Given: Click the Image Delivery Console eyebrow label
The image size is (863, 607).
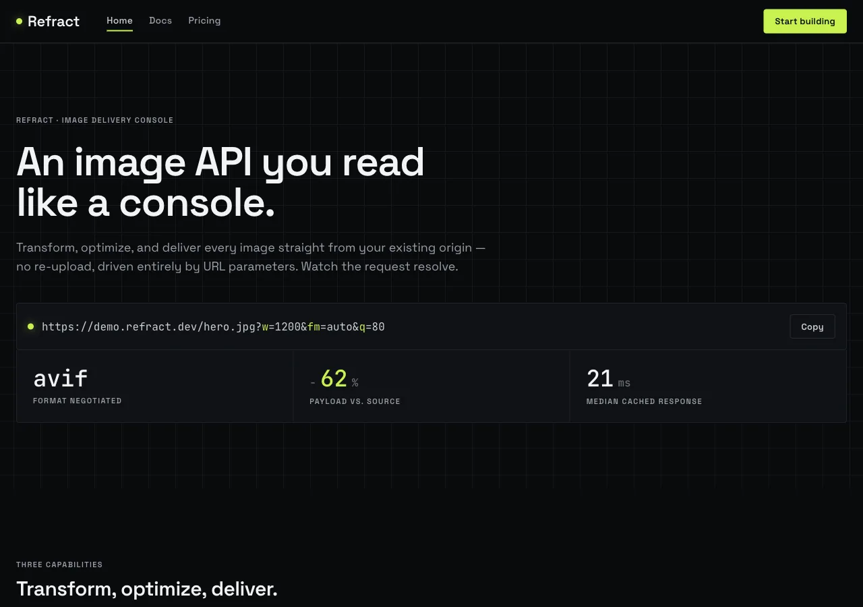Looking at the screenshot, I should (95, 120).
